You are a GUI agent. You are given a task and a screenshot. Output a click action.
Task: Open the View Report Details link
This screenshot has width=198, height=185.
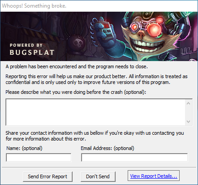(x=154, y=176)
